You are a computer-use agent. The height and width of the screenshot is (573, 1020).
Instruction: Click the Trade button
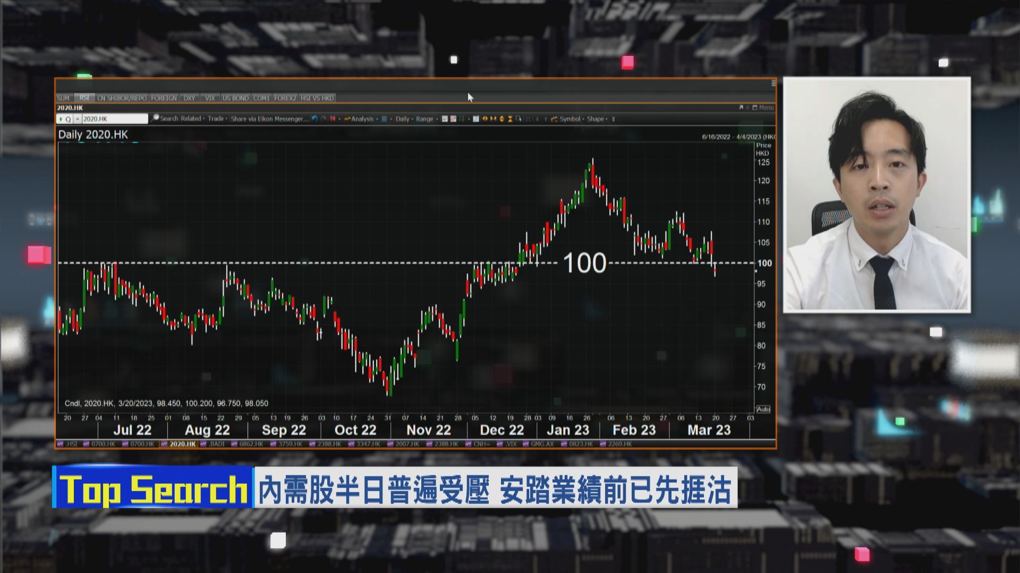(x=215, y=119)
